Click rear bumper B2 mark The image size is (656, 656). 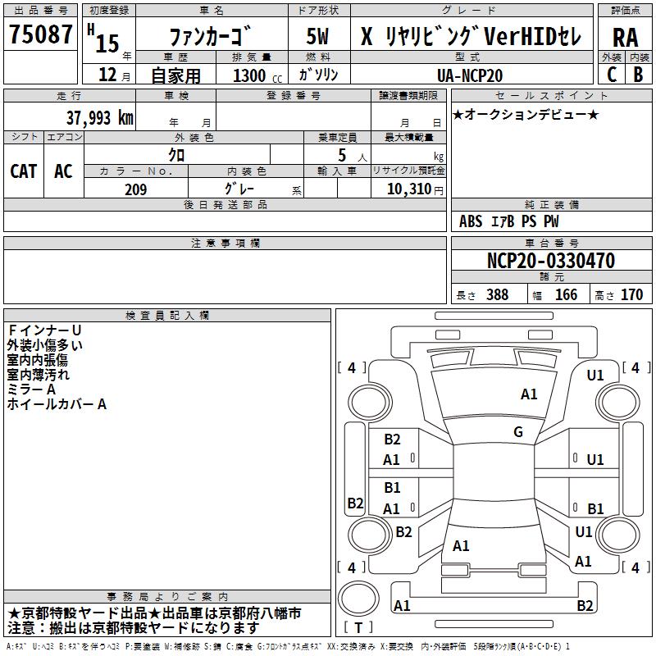coord(585,605)
